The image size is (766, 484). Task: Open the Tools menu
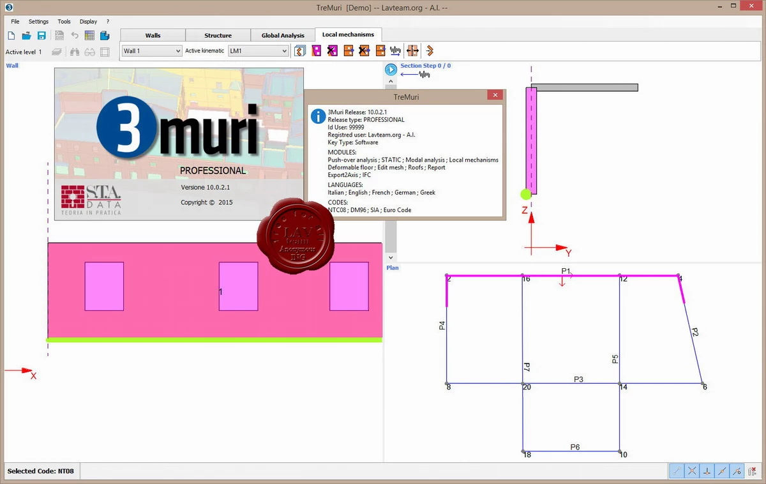click(x=64, y=21)
